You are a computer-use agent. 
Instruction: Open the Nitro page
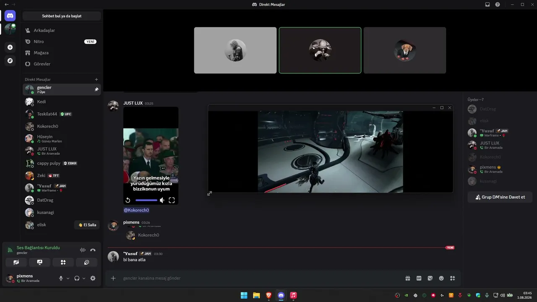point(62,42)
